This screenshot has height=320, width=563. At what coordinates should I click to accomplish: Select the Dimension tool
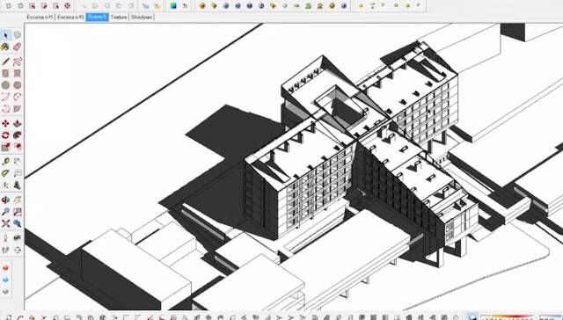point(18,162)
